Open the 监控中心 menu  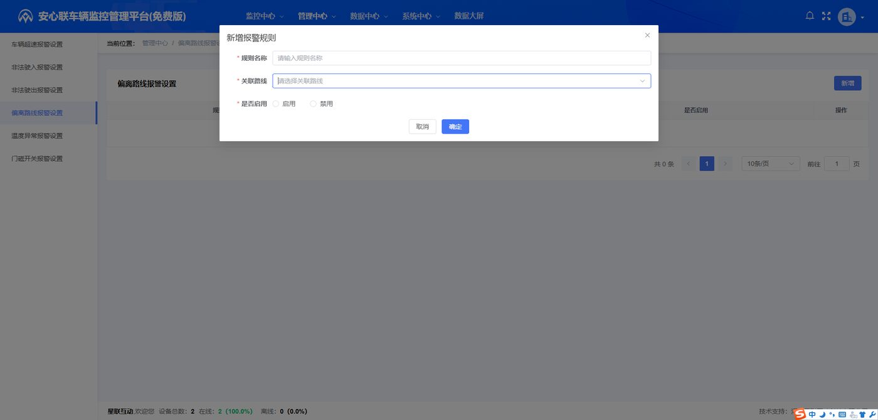click(265, 16)
